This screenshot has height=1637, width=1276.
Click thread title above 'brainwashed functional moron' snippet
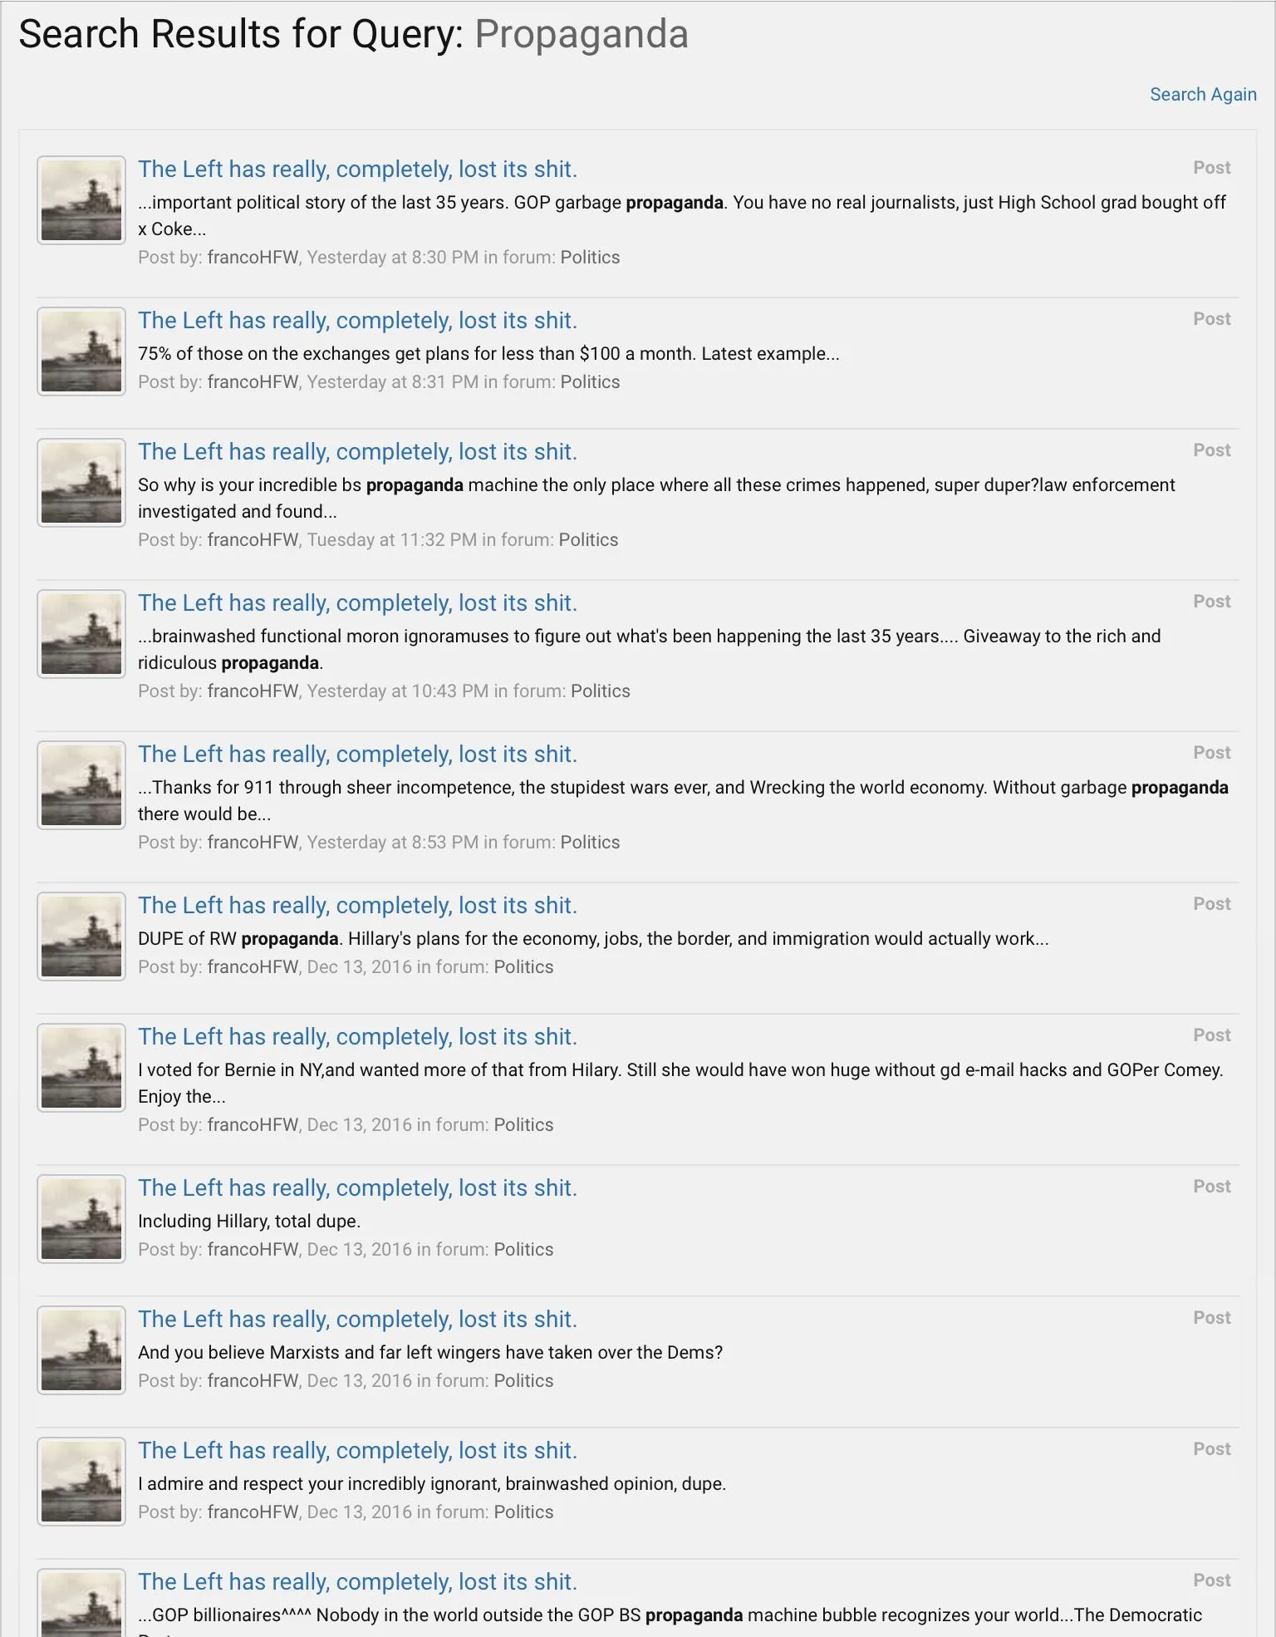click(x=357, y=603)
